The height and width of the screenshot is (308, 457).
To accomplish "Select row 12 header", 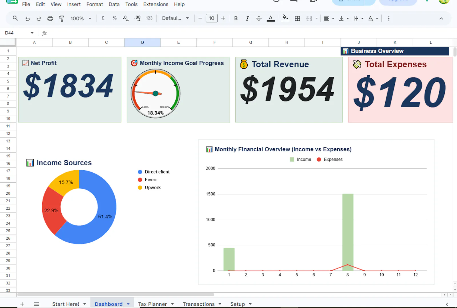I will tap(8, 134).
